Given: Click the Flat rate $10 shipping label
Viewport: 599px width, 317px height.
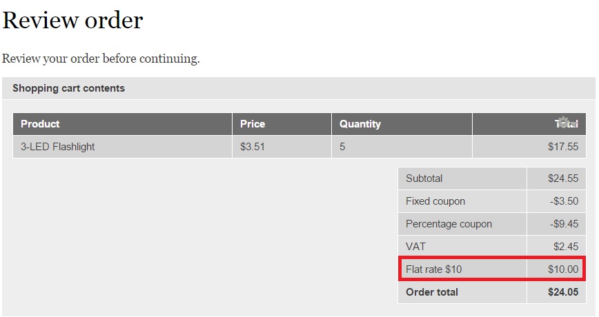Looking at the screenshot, I should point(434,269).
